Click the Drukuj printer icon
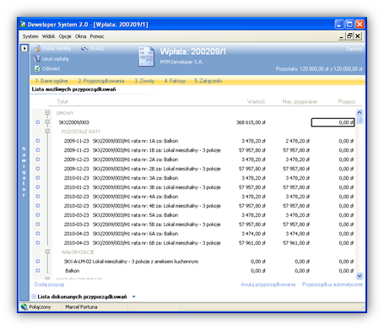This screenshot has height=330, width=384. click(x=84, y=48)
